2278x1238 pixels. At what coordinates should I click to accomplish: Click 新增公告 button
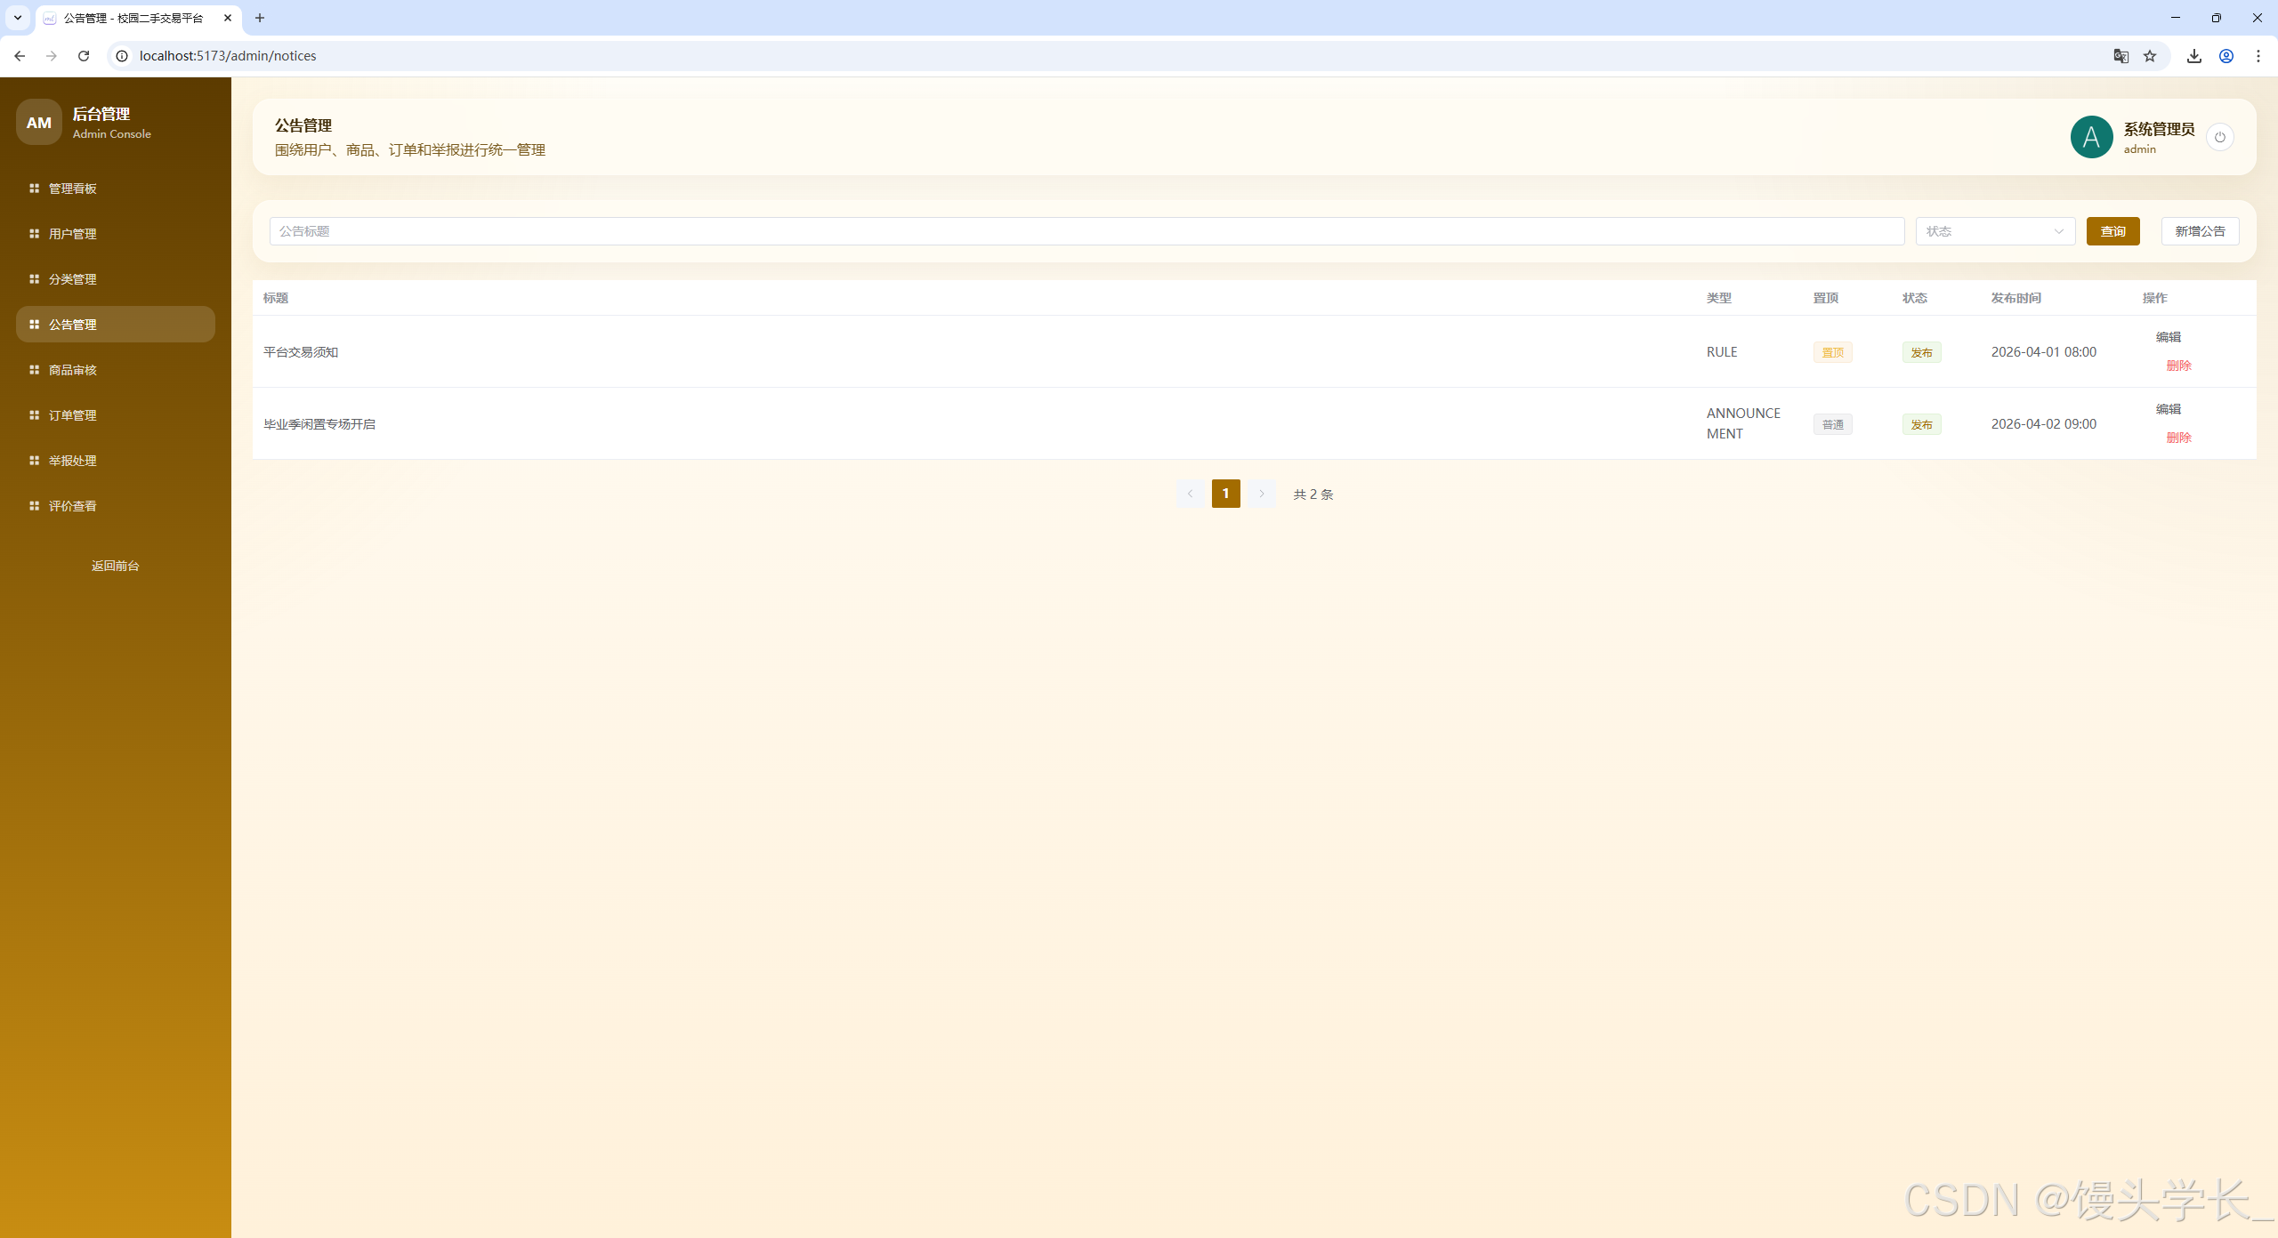pos(2200,231)
